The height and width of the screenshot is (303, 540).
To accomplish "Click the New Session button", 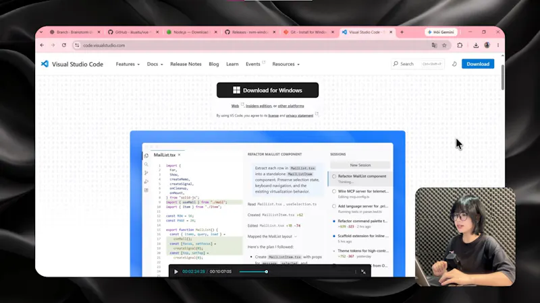I will click(x=360, y=165).
